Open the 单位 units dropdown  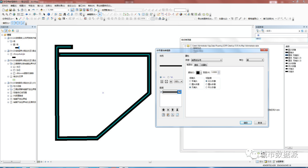coord(255,60)
